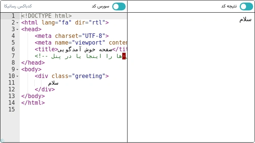The width and height of the screenshot is (255, 143).
Task: Collapse the html tag fold arrow on line 2
Action: 18,23
